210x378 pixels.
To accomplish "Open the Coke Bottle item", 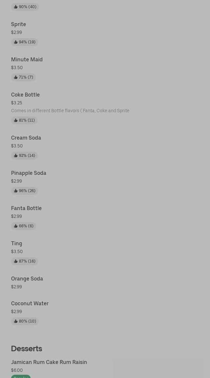I will 25,95.
